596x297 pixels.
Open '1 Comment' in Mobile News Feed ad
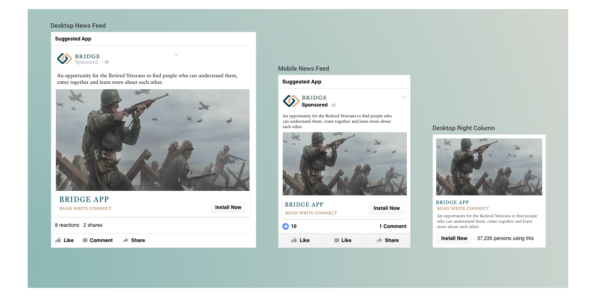(x=393, y=226)
